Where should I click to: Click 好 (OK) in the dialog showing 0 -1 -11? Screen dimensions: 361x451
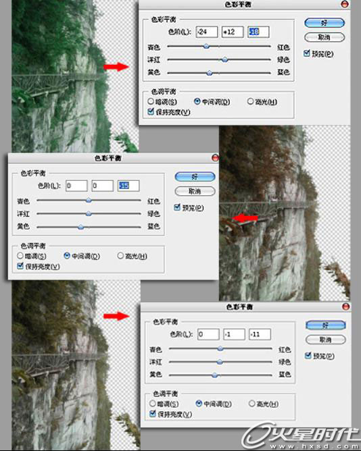pos(326,325)
